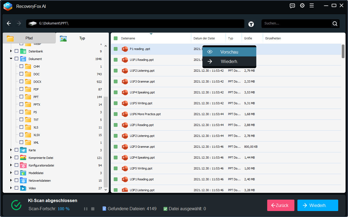Tick the PPT folder checkbox
The height and width of the screenshot is (217, 348).
(x=21, y=97)
